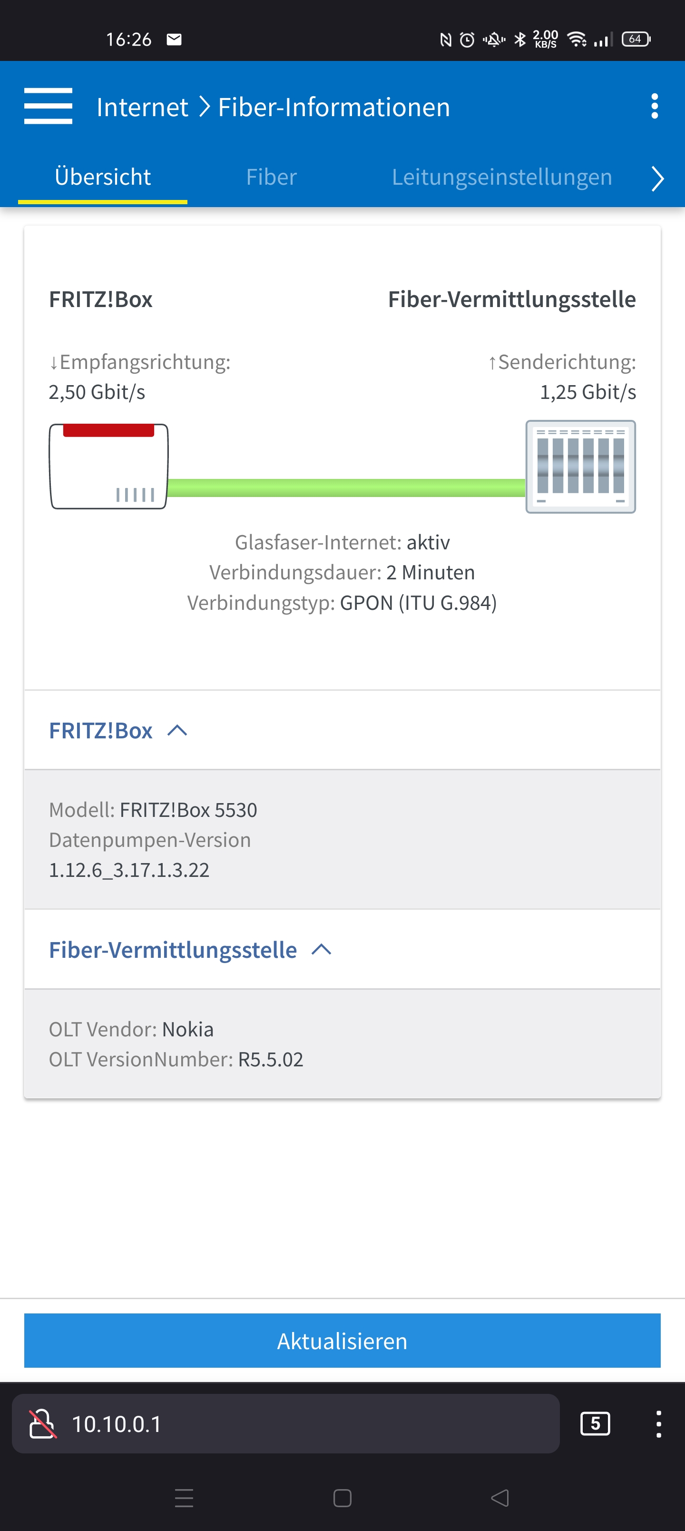This screenshot has width=685, height=1531.
Task: Click the green fiber connection line
Action: click(x=346, y=487)
